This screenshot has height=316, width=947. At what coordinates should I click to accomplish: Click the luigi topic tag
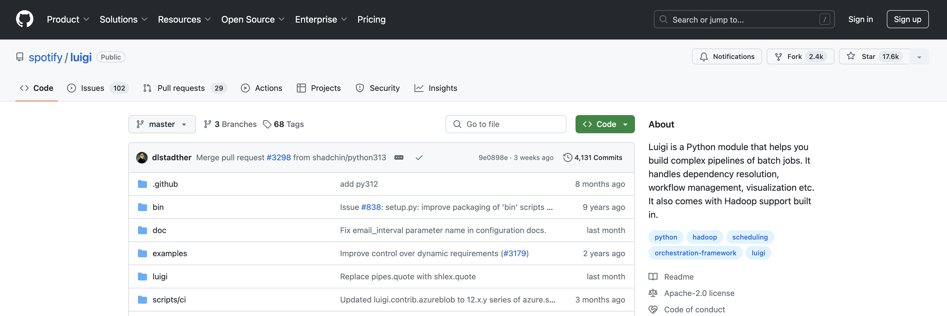tap(758, 253)
